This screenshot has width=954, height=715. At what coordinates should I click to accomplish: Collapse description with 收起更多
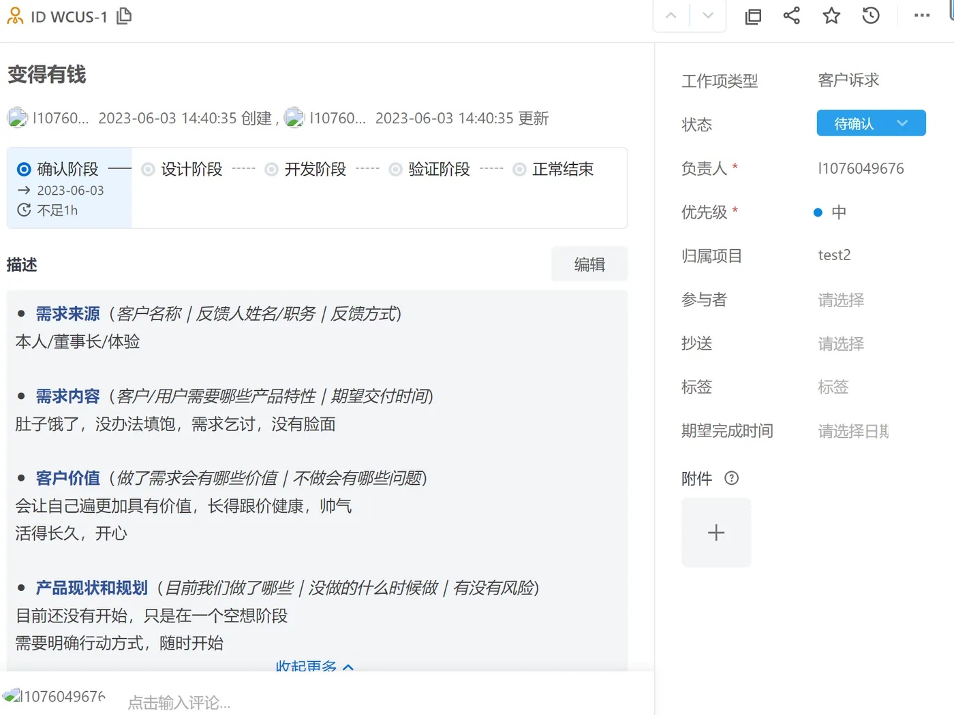[314, 666]
